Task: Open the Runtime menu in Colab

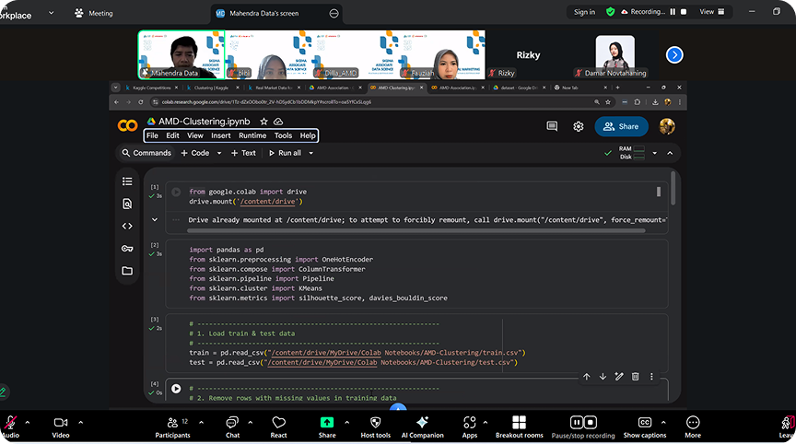Action: pyautogui.click(x=252, y=135)
